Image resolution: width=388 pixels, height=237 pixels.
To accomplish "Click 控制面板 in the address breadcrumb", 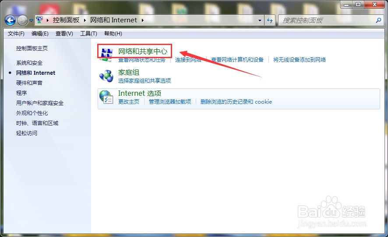I will click(66, 20).
